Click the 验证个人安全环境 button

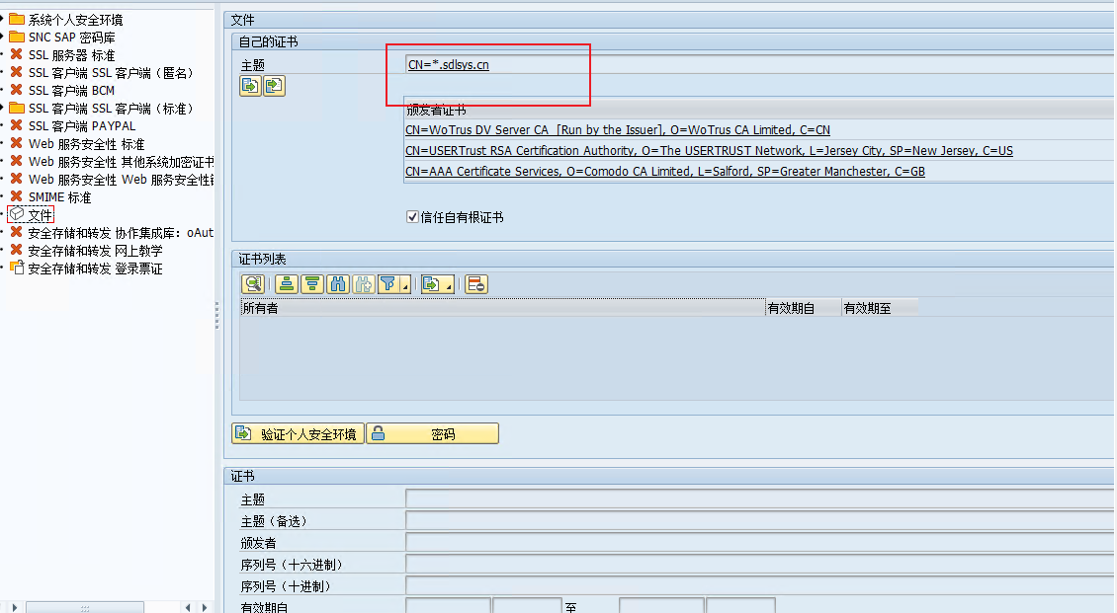[299, 433]
